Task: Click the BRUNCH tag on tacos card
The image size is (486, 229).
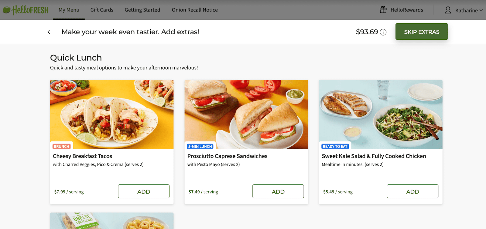Action: [61, 147]
